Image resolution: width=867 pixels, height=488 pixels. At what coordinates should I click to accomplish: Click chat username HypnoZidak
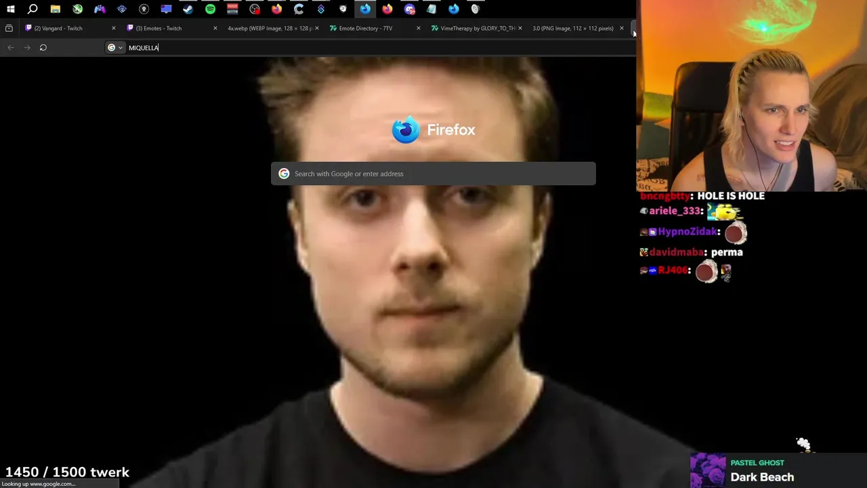tap(688, 232)
